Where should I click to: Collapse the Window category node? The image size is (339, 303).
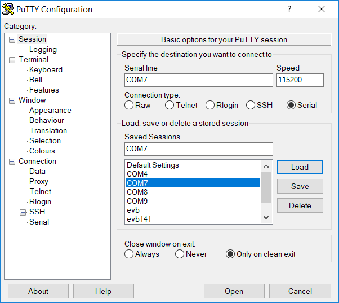coord(12,100)
